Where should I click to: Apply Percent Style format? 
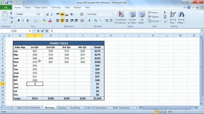pos(96,20)
